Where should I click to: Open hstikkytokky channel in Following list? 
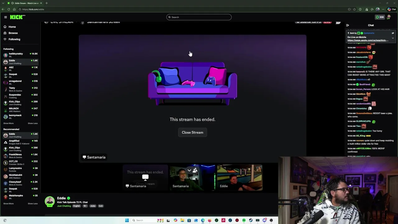pos(21,55)
